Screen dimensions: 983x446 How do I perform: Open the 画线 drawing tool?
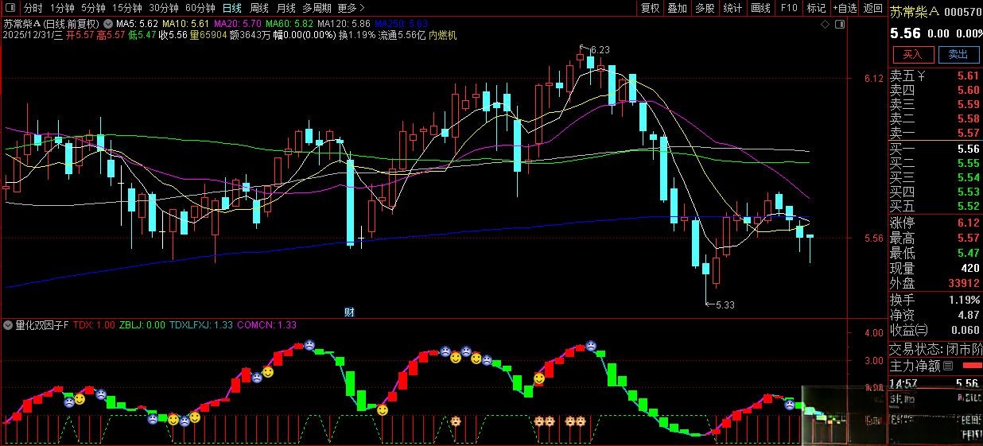click(x=761, y=8)
